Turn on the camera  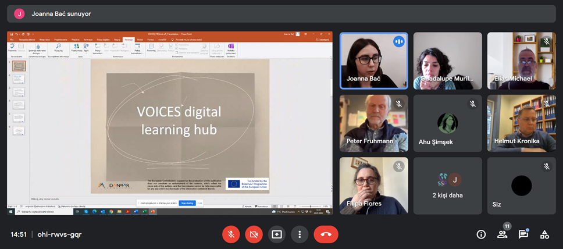click(254, 234)
